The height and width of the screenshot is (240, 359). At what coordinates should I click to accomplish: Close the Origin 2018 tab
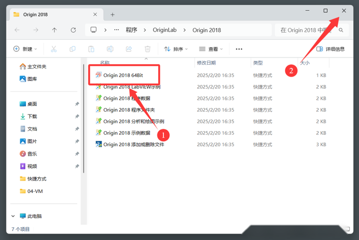point(95,15)
